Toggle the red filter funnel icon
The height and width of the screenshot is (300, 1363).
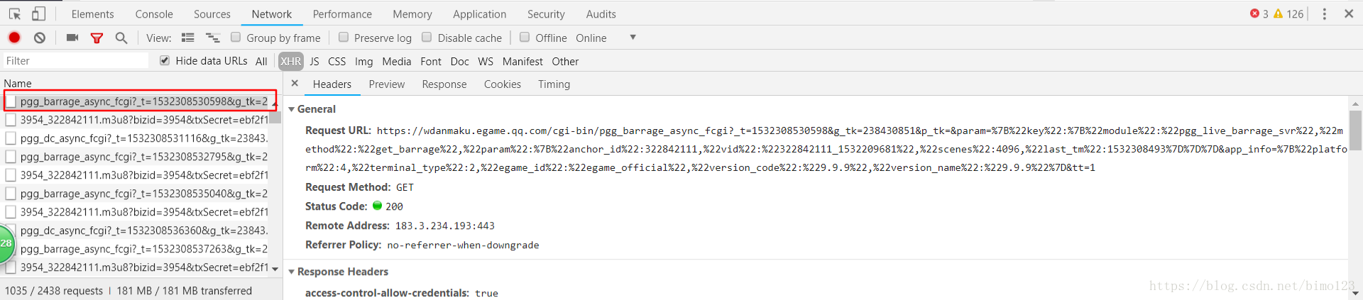click(97, 38)
